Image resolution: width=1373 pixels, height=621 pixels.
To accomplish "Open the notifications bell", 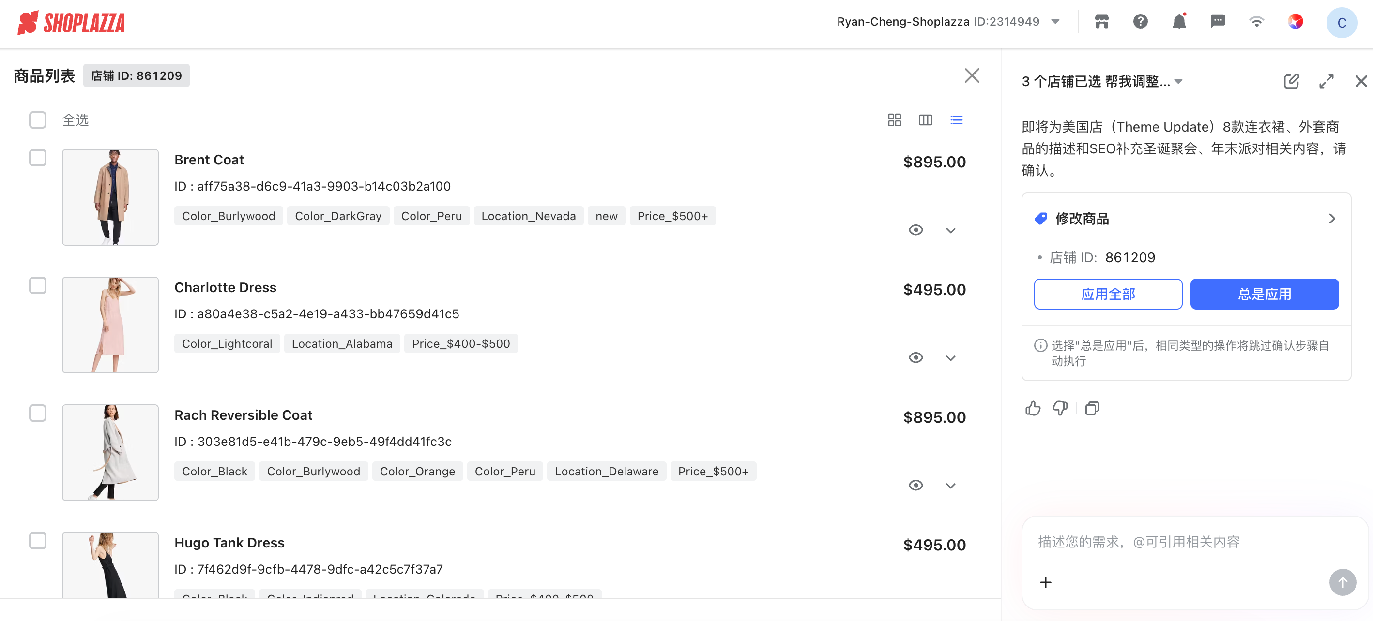I will (1179, 22).
